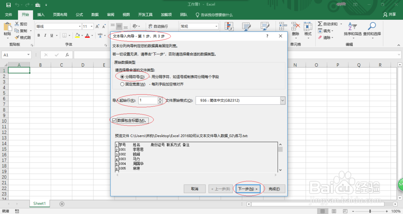Image resolution: width=403 pixels, height=214 pixels.
Task: Click the 导入起始行 start row input field
Action: (x=148, y=100)
